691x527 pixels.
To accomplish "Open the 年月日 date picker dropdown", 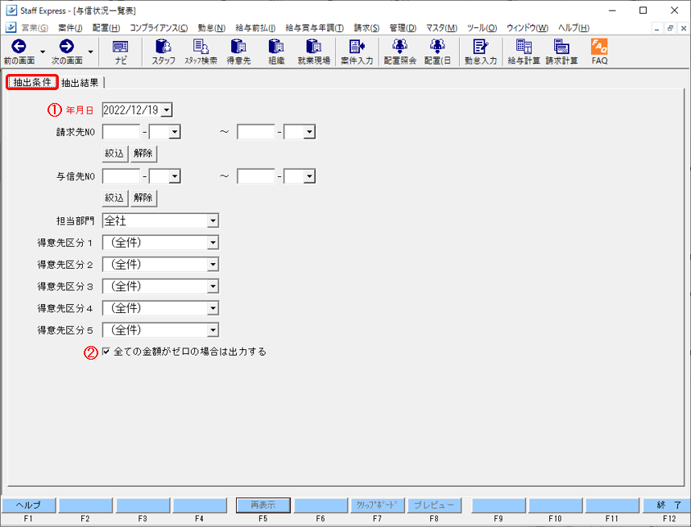I will [167, 110].
